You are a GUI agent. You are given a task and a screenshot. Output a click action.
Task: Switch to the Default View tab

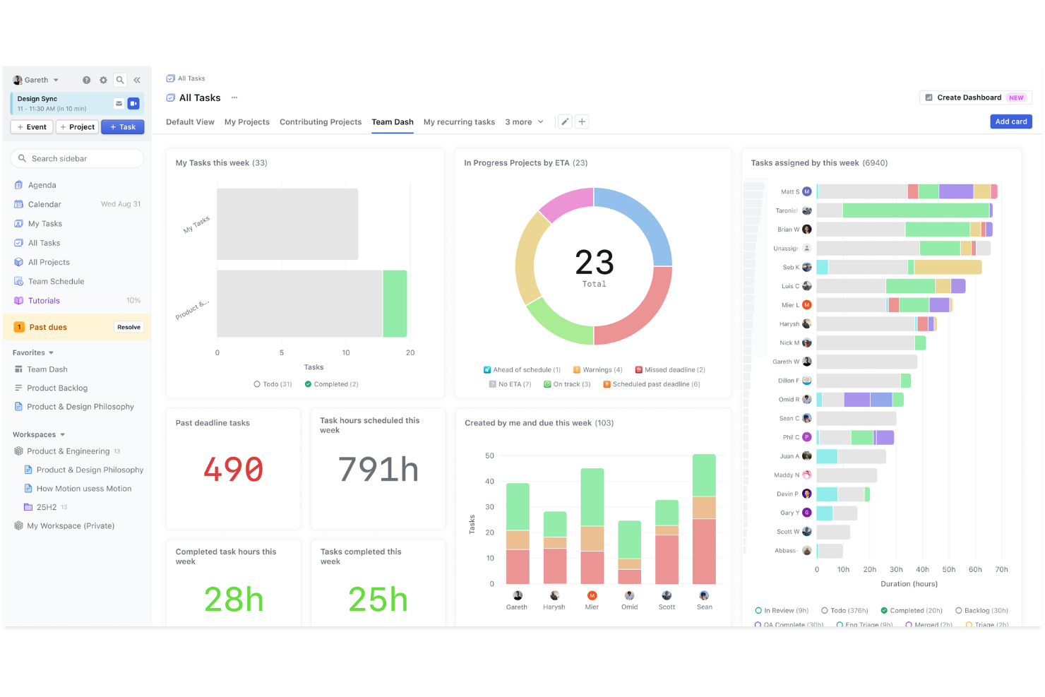coord(190,121)
